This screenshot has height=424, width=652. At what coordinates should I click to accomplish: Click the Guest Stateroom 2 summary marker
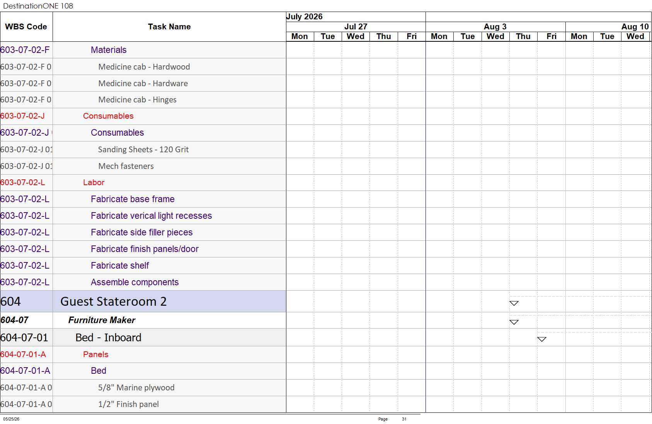[514, 303]
